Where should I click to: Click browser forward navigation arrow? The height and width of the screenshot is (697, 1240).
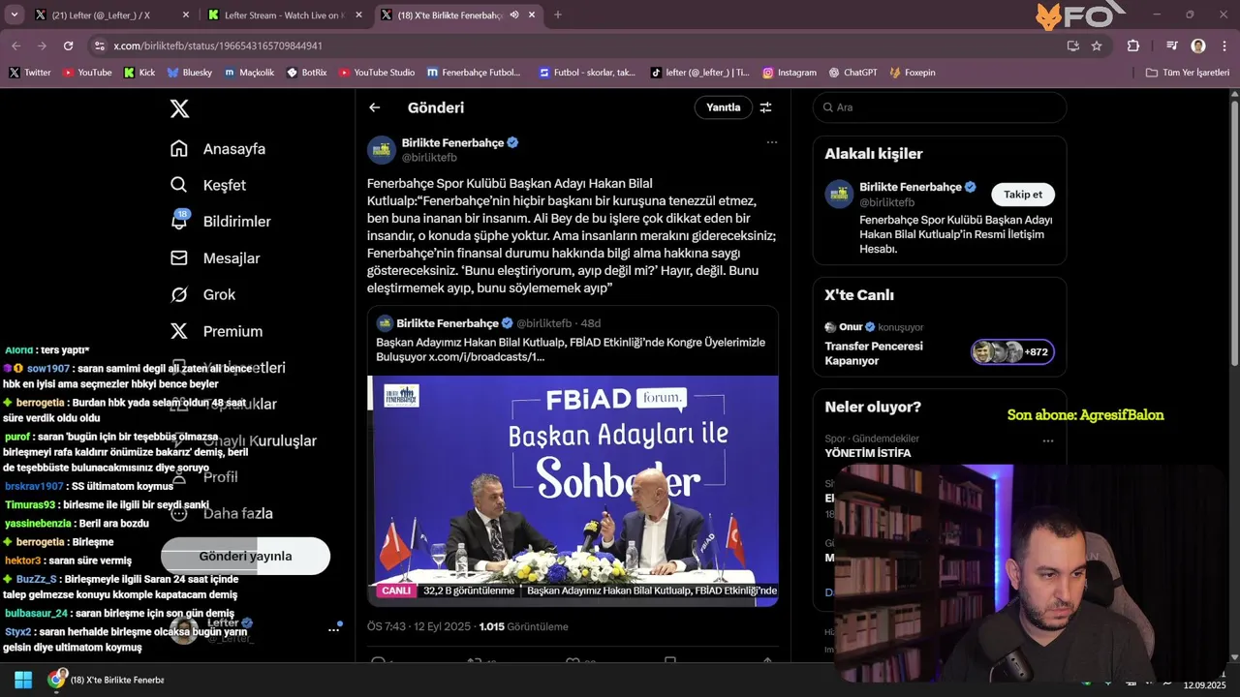point(42,45)
